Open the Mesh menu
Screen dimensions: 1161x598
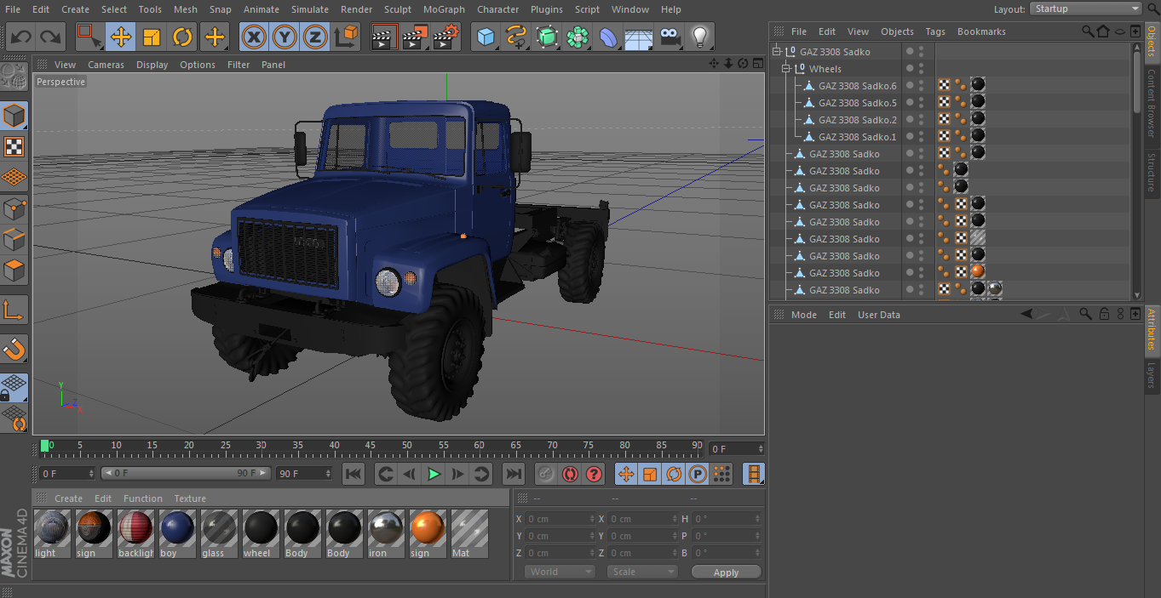tap(185, 9)
